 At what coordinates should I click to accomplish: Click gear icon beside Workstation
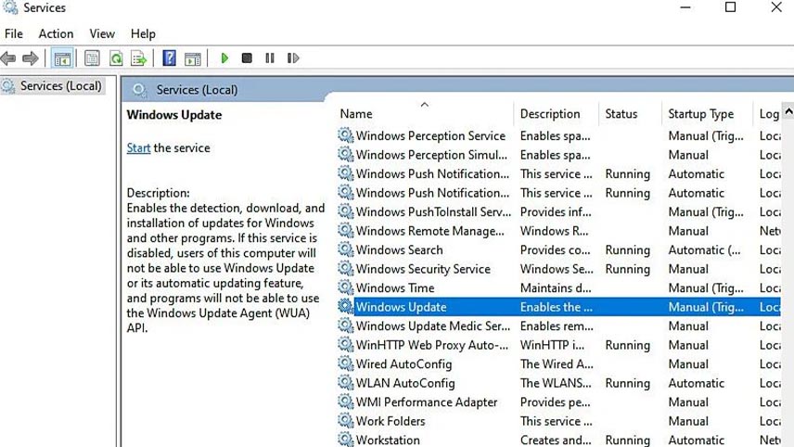(x=345, y=440)
